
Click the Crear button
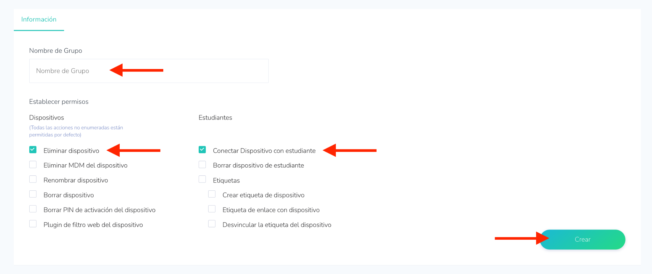tap(582, 239)
